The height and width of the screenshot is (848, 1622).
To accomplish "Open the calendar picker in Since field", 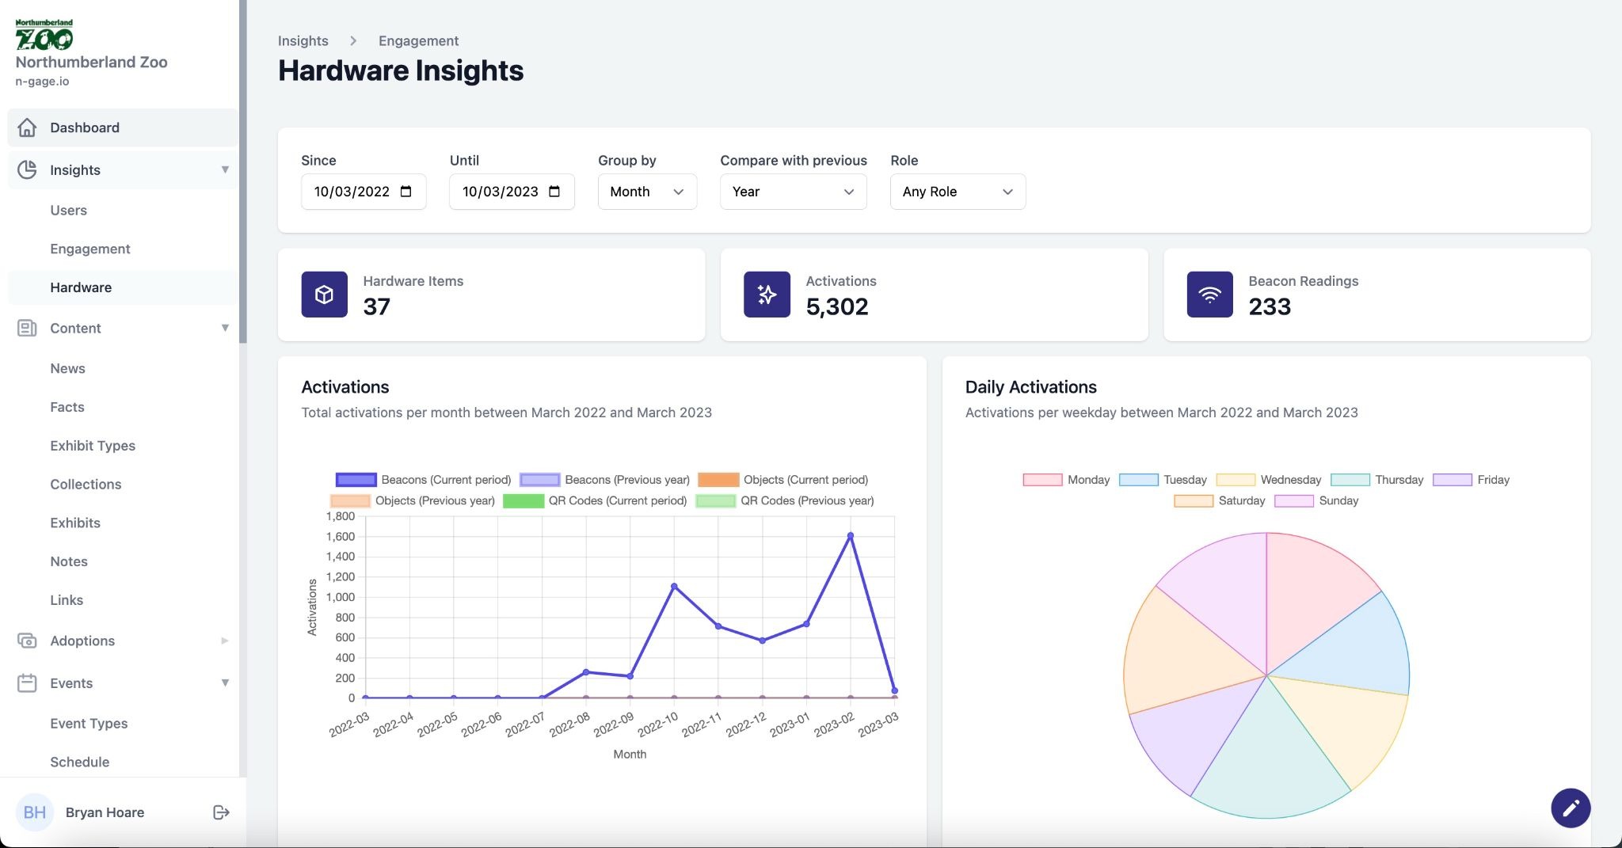I will (x=406, y=192).
